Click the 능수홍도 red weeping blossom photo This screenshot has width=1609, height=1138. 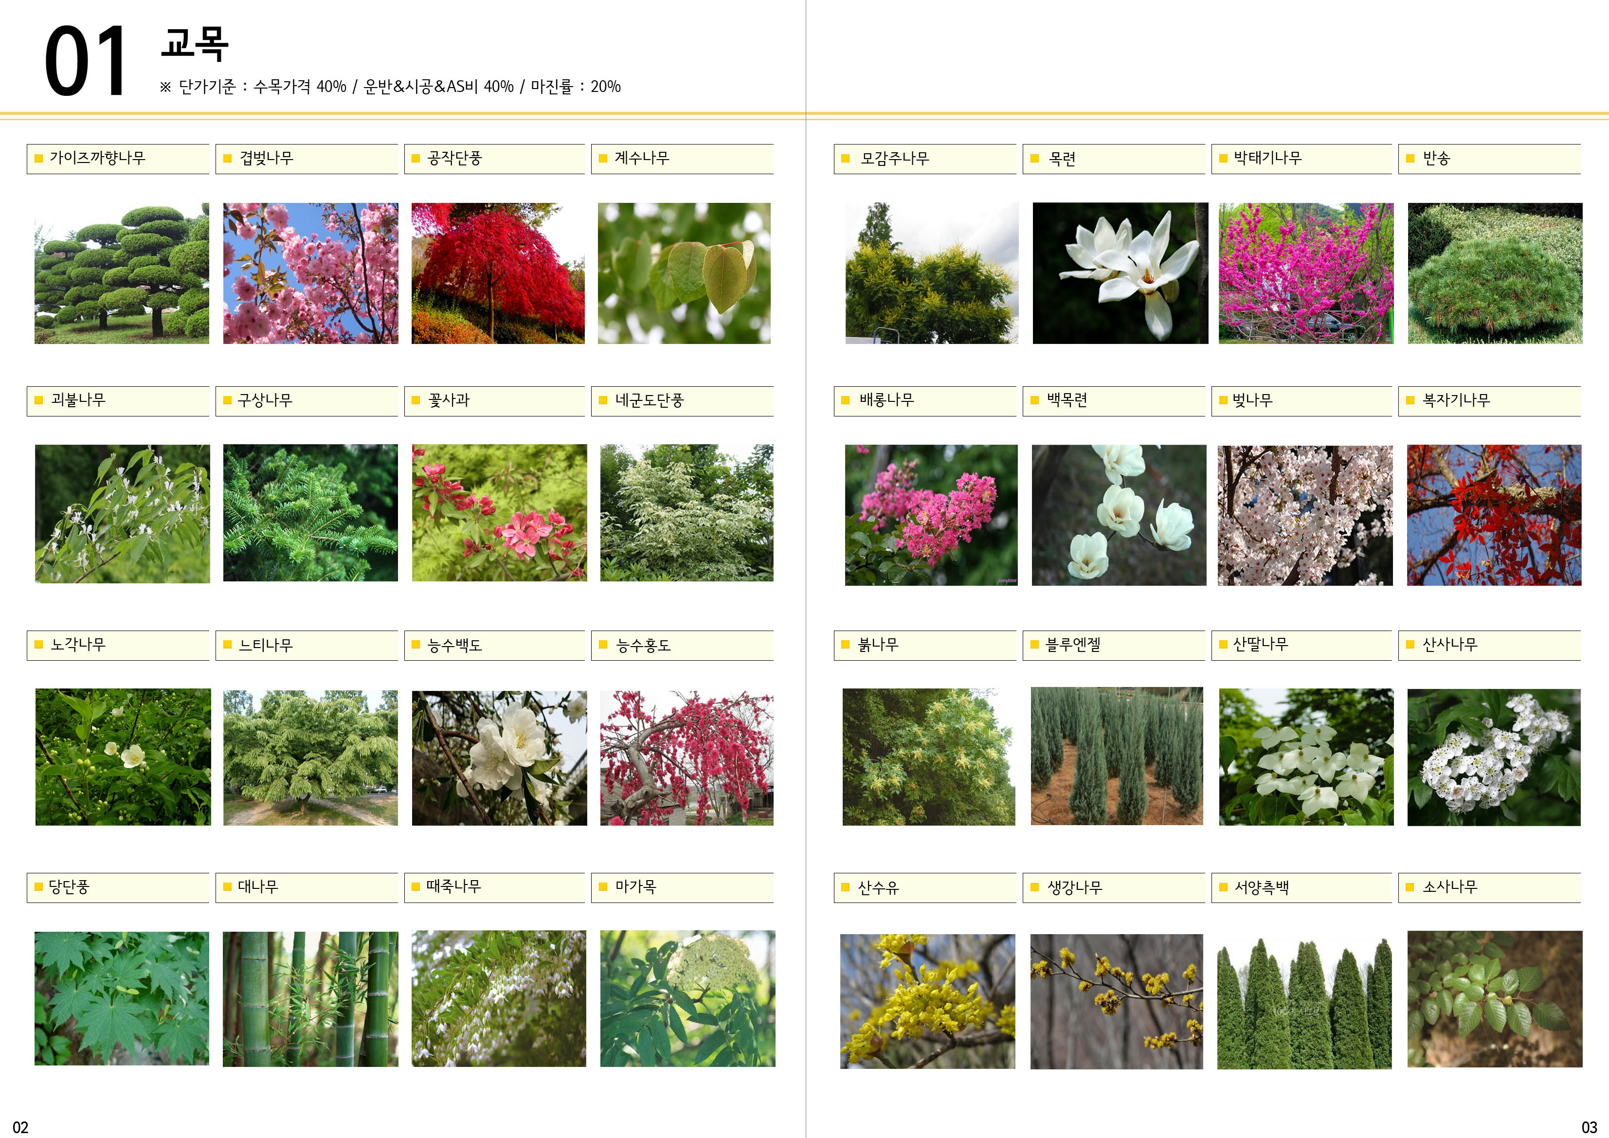687,758
